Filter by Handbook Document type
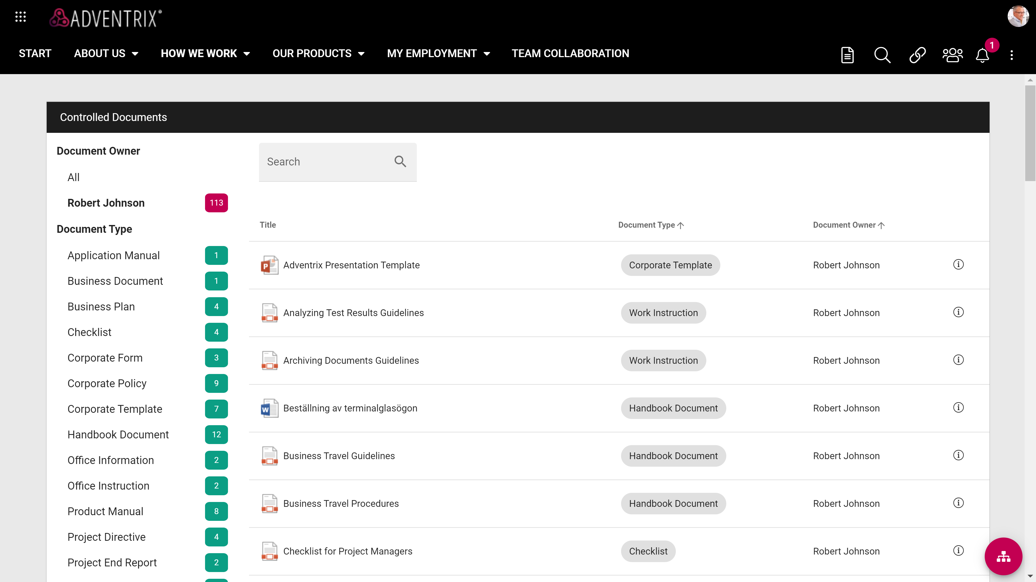1036x582 pixels. point(118,435)
